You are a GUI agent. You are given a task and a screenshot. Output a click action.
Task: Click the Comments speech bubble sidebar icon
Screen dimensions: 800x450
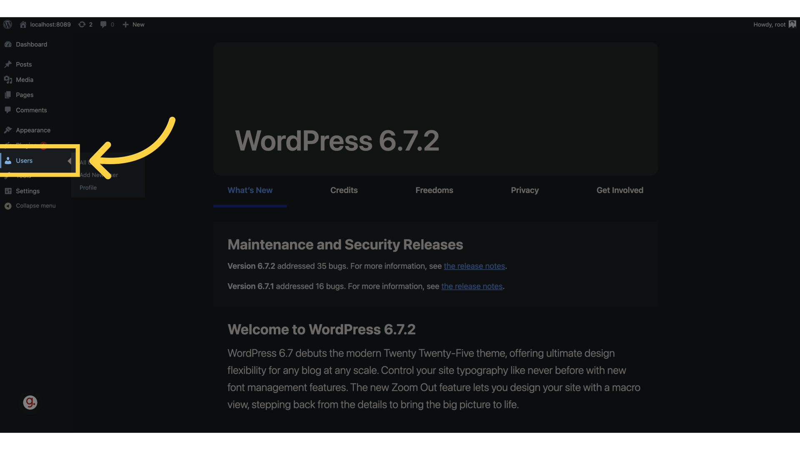point(8,110)
